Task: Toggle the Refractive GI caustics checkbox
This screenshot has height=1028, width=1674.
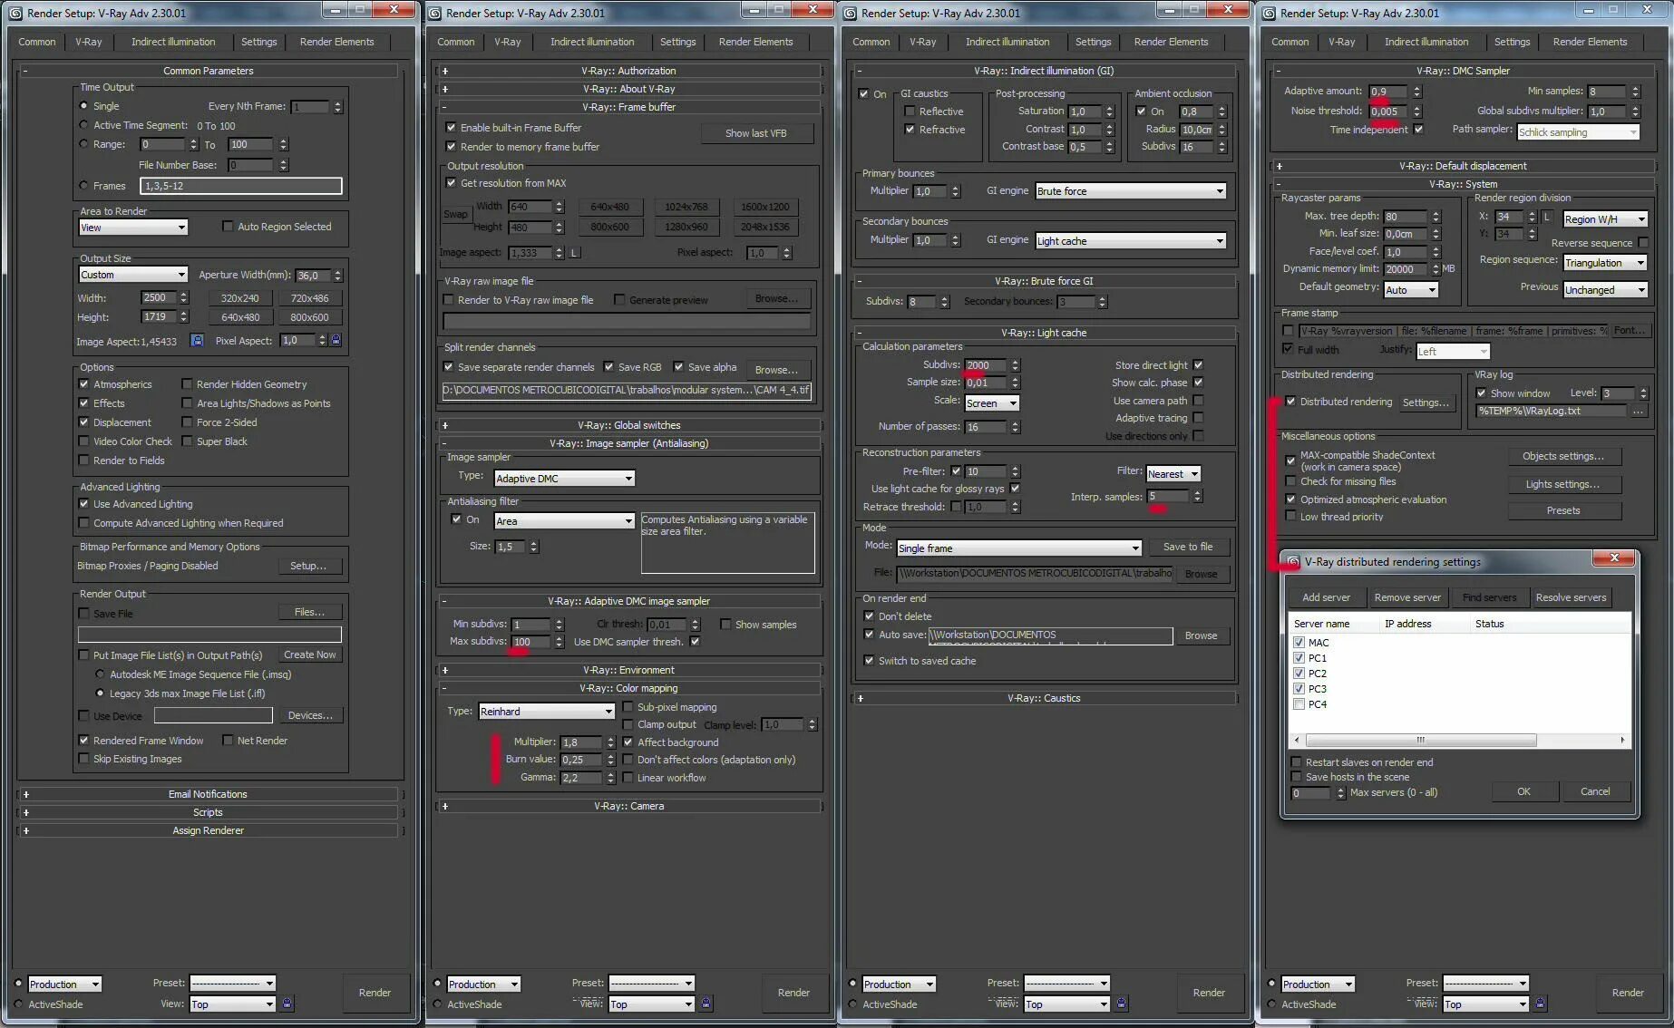Action: (910, 130)
